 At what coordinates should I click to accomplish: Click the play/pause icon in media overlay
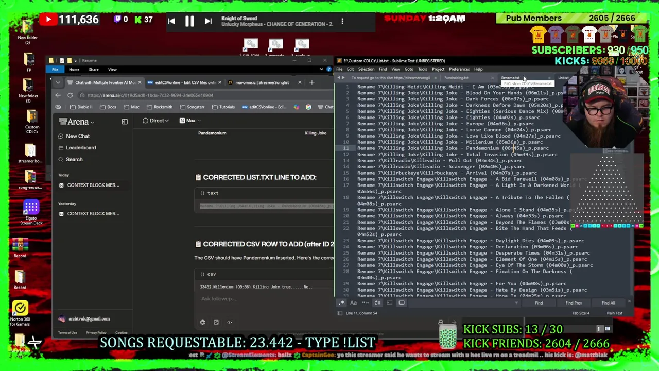[189, 21]
